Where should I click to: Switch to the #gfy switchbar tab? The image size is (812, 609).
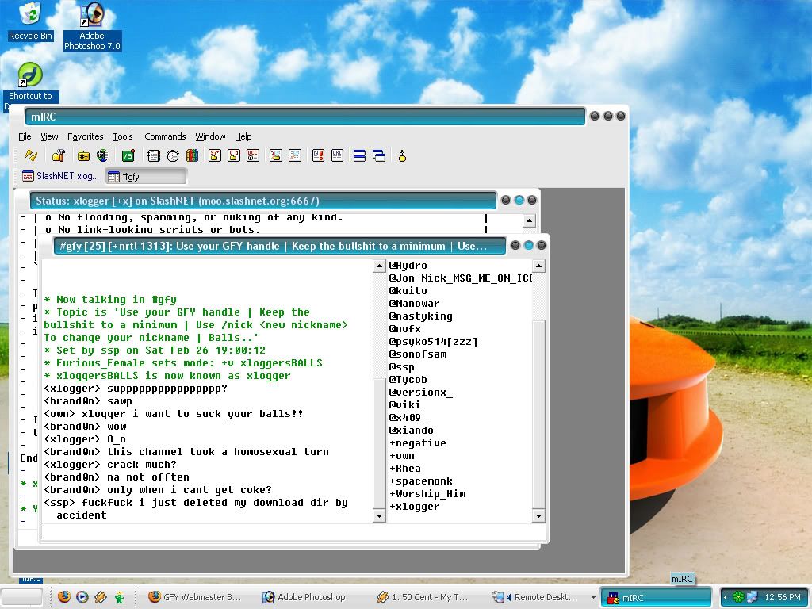click(x=146, y=177)
